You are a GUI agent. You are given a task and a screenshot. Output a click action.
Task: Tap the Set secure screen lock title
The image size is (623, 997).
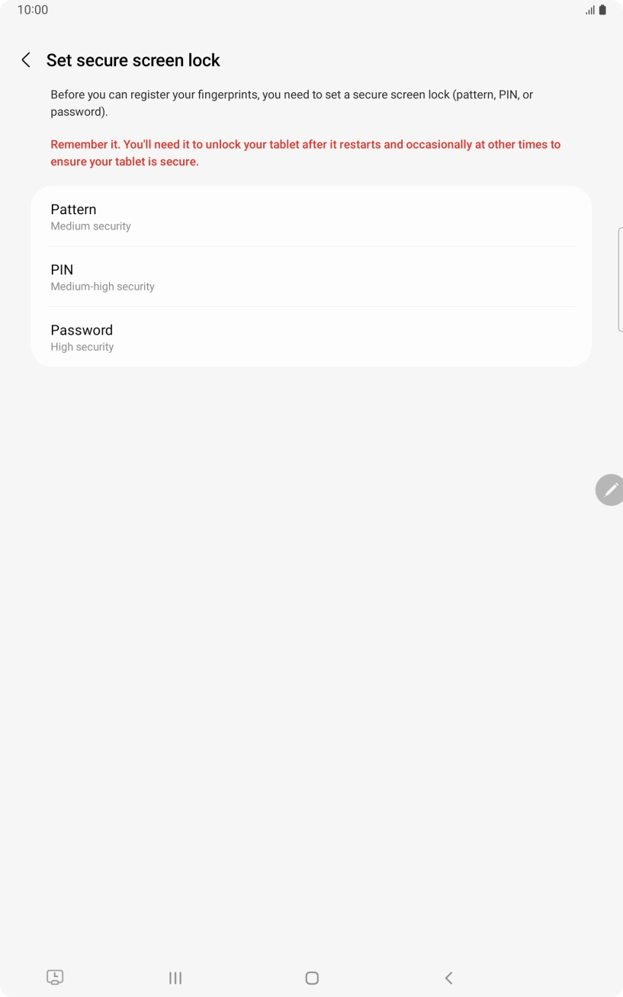[x=133, y=60]
